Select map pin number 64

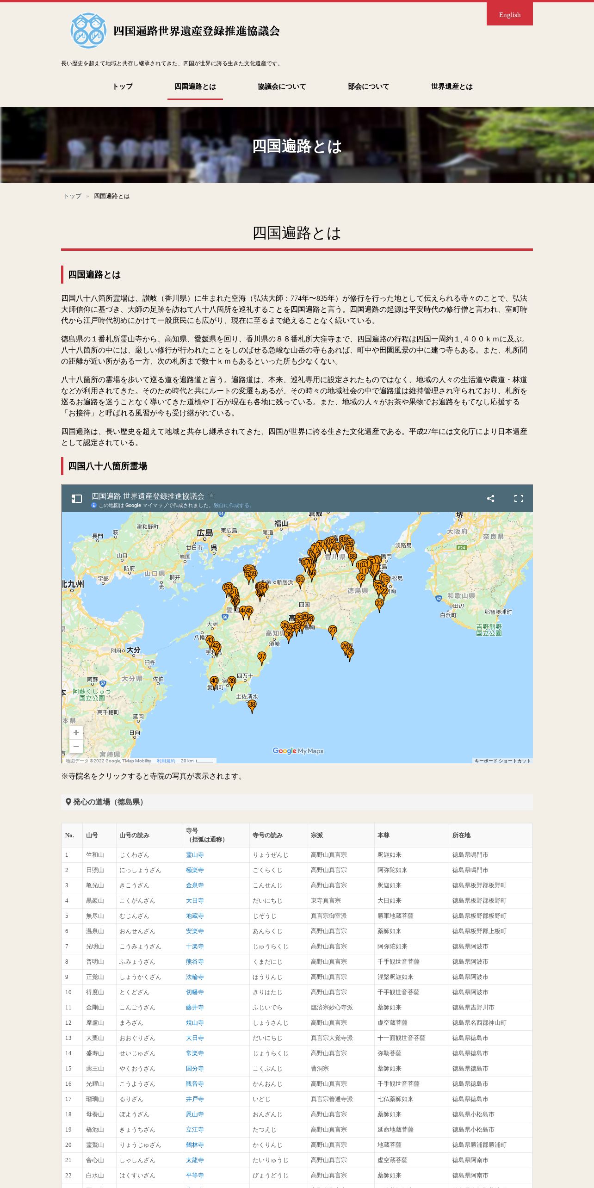point(264,588)
